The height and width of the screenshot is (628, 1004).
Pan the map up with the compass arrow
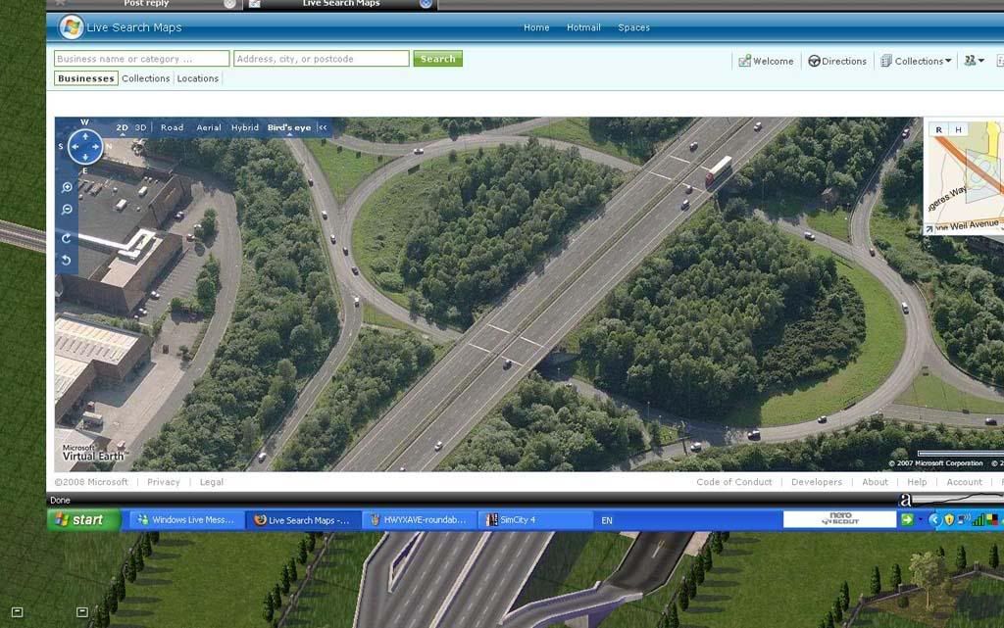(x=85, y=136)
